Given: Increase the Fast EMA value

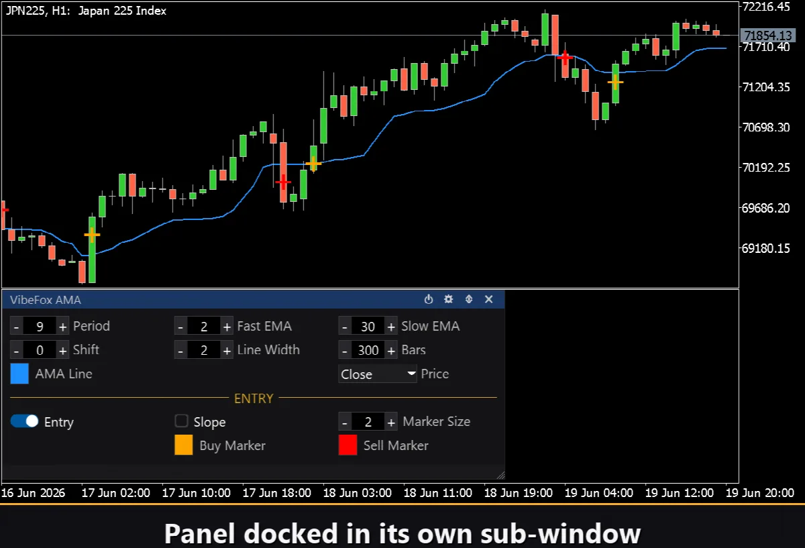Looking at the screenshot, I should pos(227,327).
